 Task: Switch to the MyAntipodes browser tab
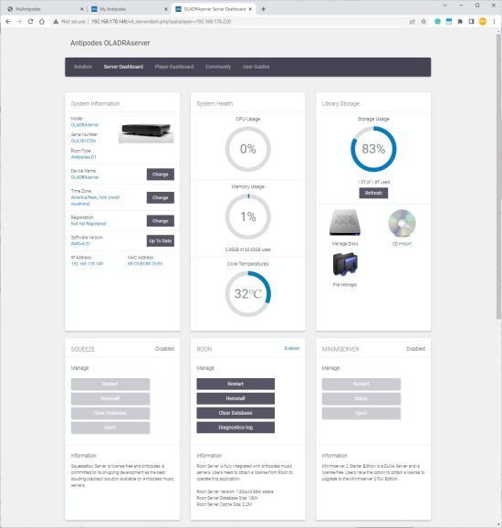[44, 9]
